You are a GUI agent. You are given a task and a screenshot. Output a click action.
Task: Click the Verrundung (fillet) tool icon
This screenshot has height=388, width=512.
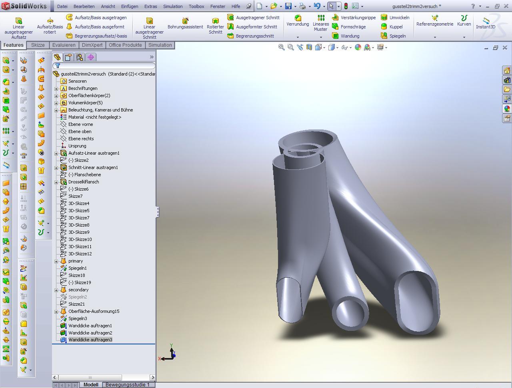point(298,18)
